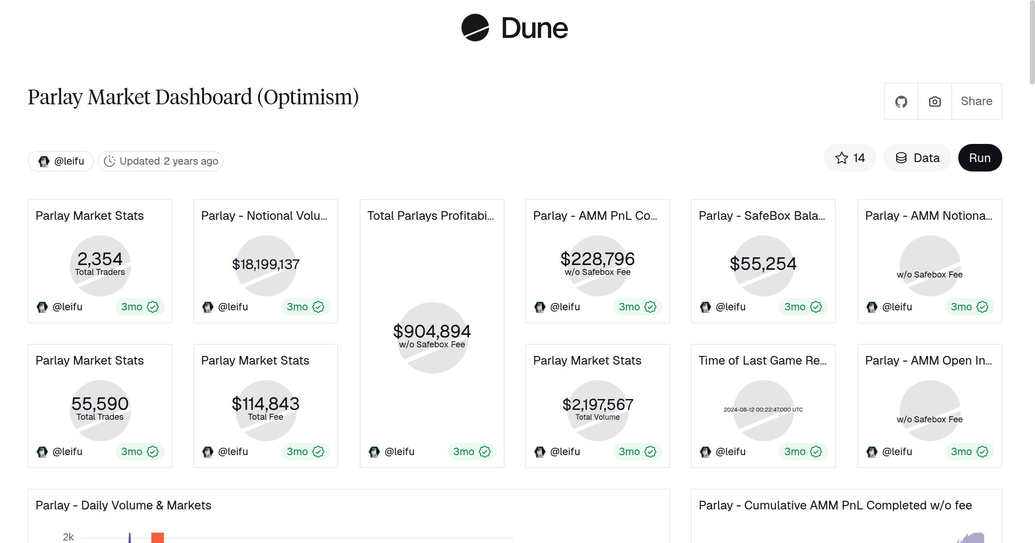Click the green verified check on Parlay Market Stats card

[154, 307]
